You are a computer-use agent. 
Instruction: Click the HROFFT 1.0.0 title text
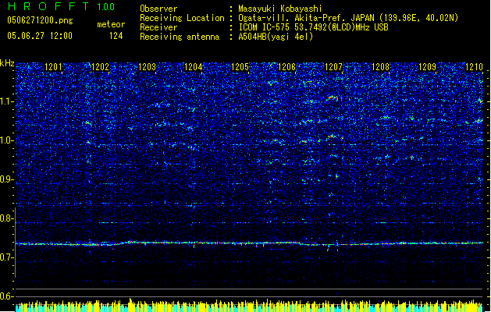coord(61,6)
